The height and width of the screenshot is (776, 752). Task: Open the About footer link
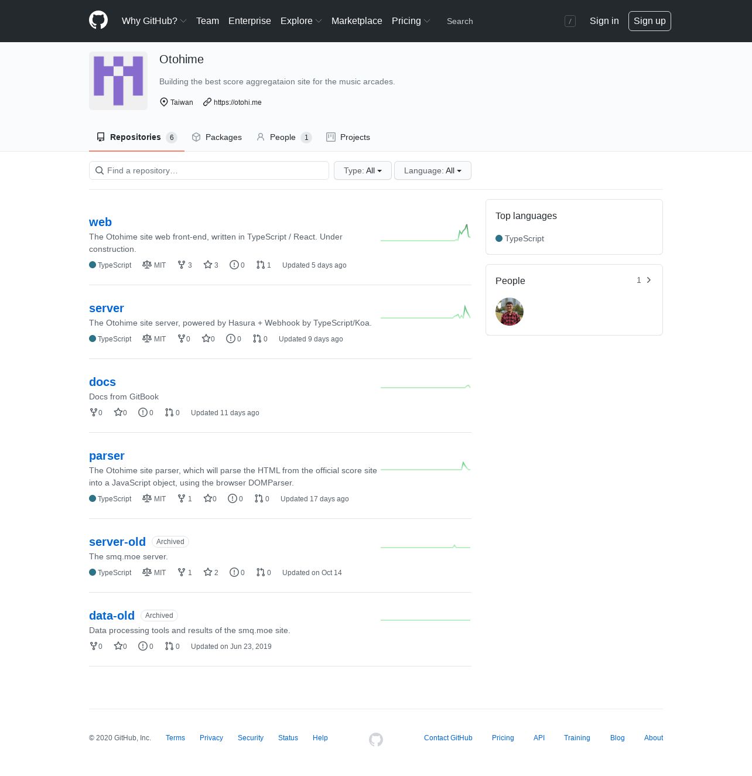[654, 738]
